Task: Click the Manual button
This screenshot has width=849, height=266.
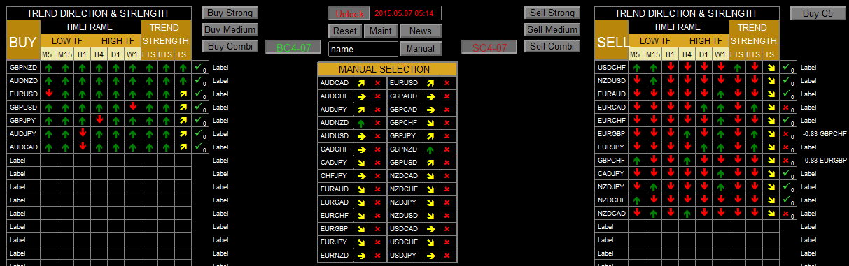Action: 421,49
